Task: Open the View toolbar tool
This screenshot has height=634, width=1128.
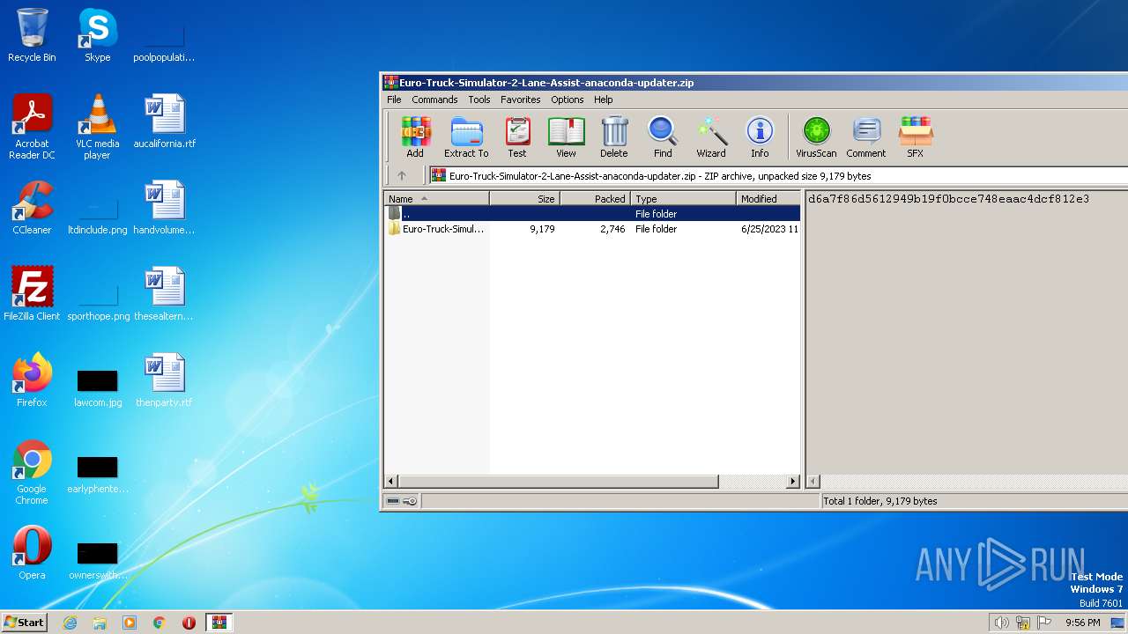Action: (566, 137)
